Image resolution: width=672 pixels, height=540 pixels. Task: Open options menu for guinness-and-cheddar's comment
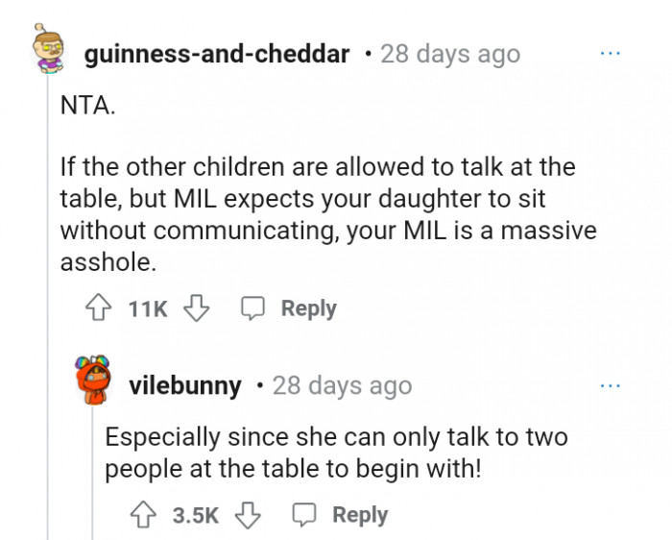coord(610,54)
